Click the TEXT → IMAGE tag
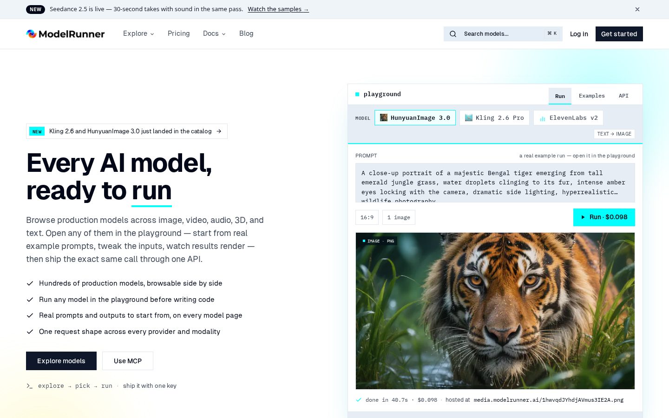Image resolution: width=669 pixels, height=418 pixels. tap(614, 134)
